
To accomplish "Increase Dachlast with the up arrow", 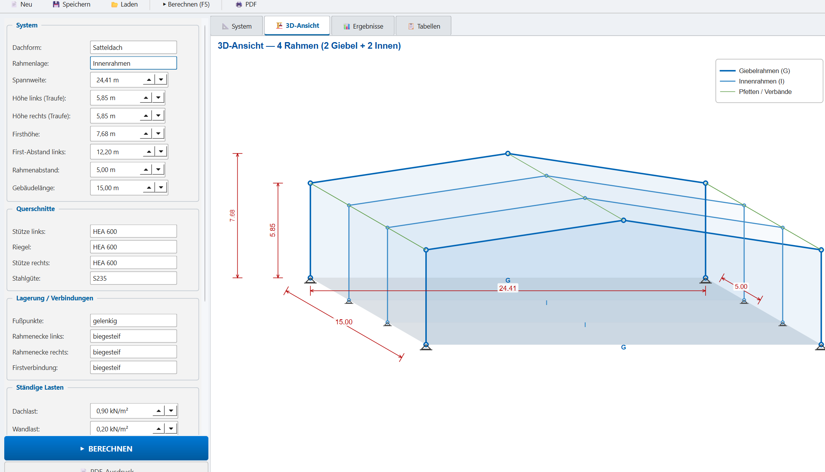I will [x=159, y=411].
